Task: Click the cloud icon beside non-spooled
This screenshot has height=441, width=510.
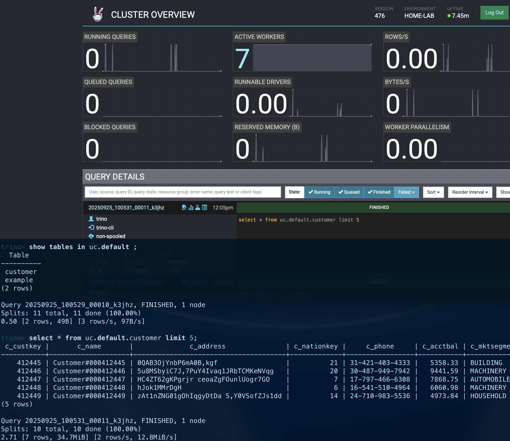Action: pyautogui.click(x=91, y=236)
